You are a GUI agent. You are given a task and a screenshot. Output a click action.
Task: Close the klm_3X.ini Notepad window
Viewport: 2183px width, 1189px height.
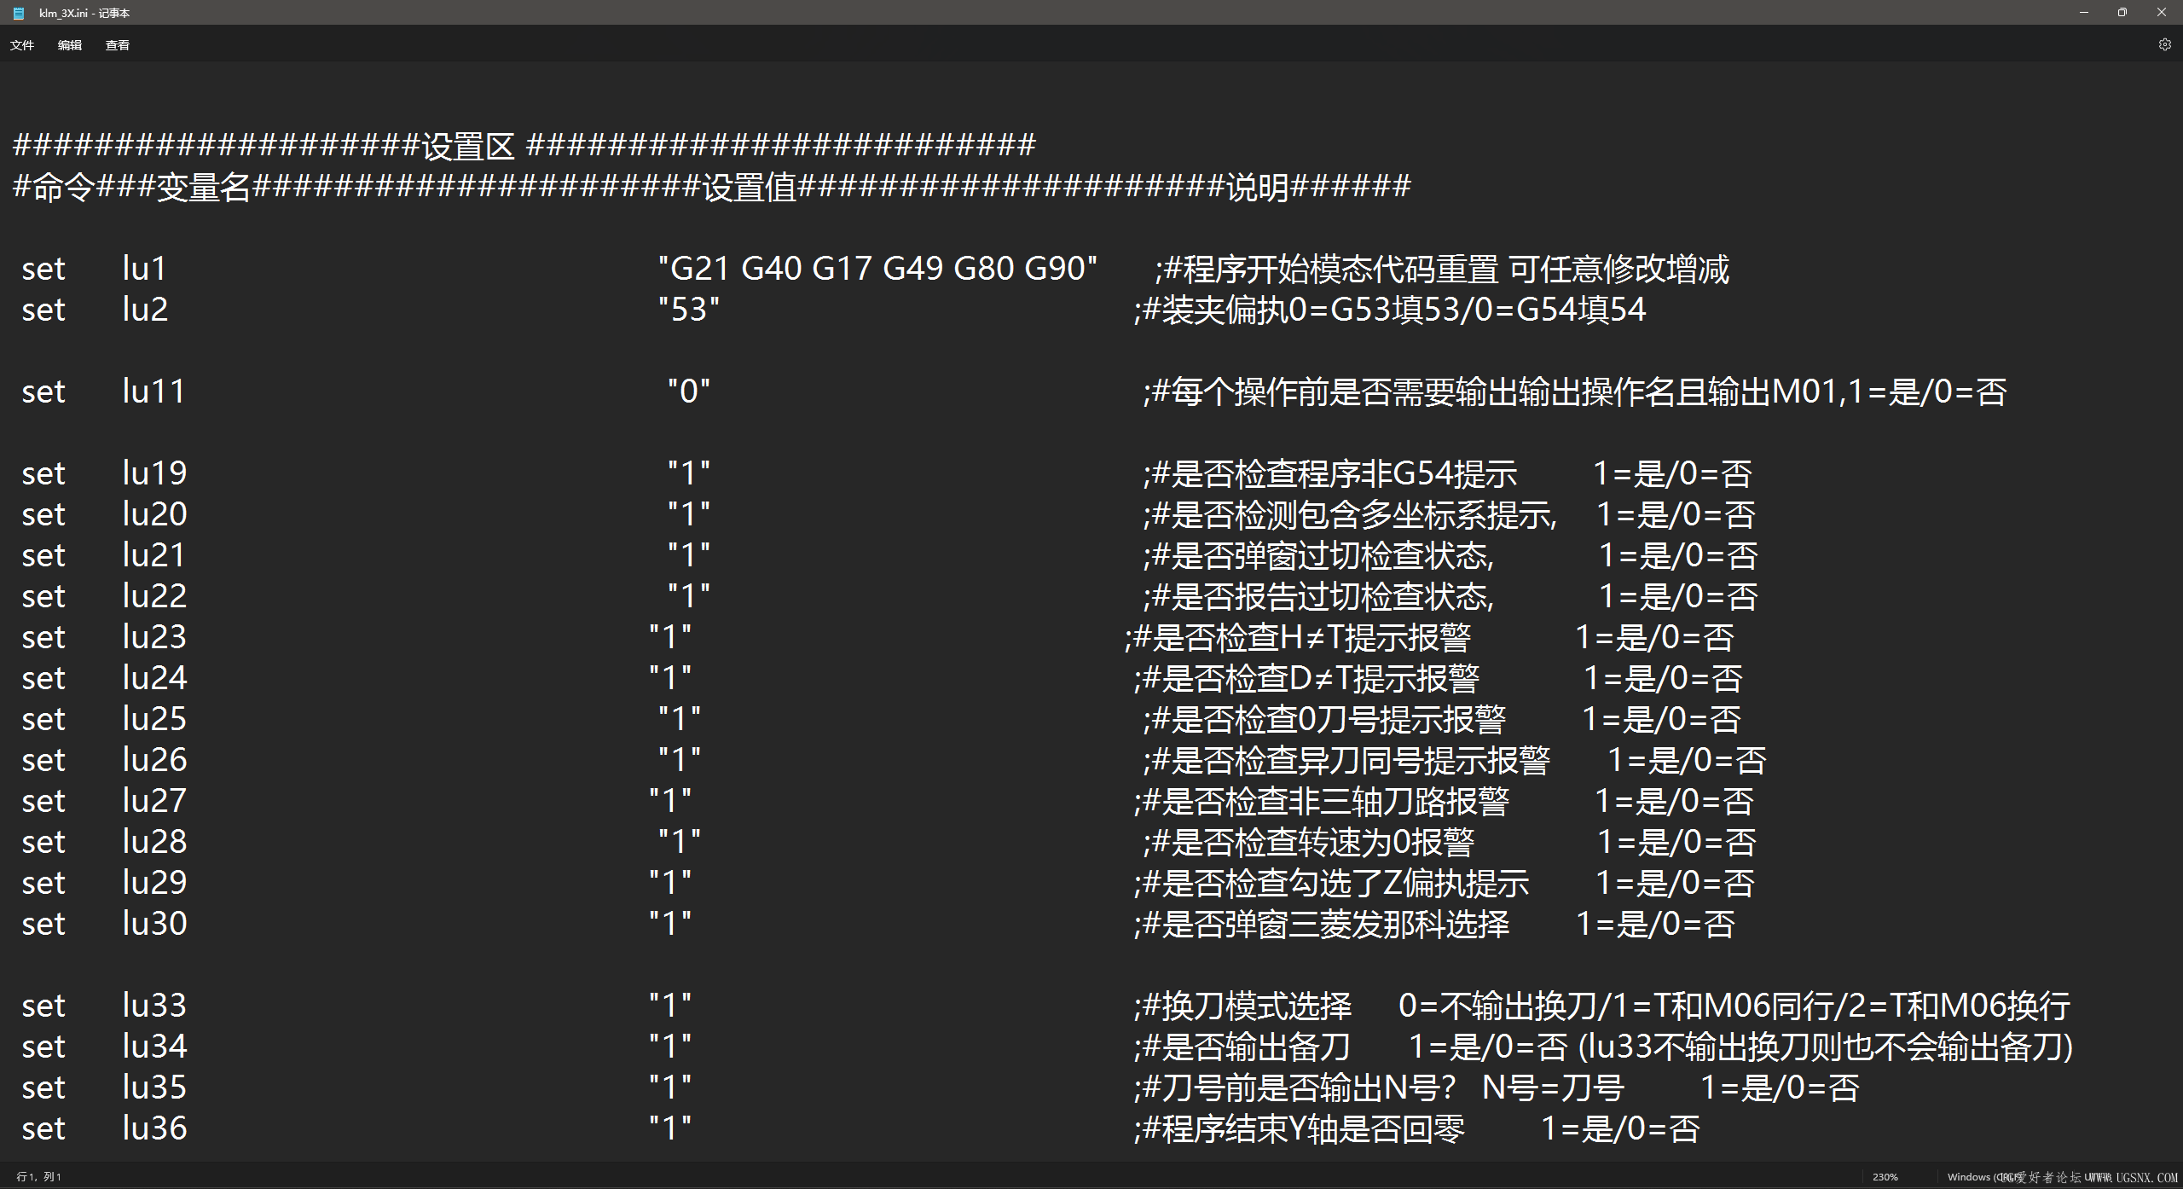click(x=2162, y=13)
